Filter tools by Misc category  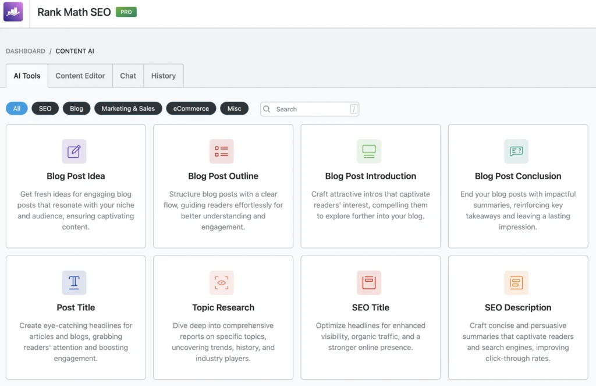point(234,108)
